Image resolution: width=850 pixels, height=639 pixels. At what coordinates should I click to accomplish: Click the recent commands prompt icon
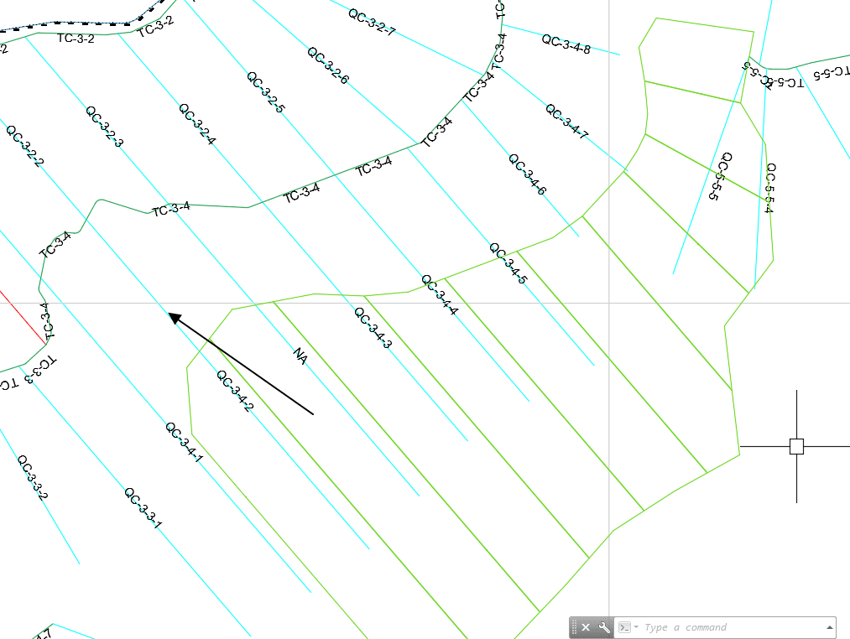coord(623,627)
